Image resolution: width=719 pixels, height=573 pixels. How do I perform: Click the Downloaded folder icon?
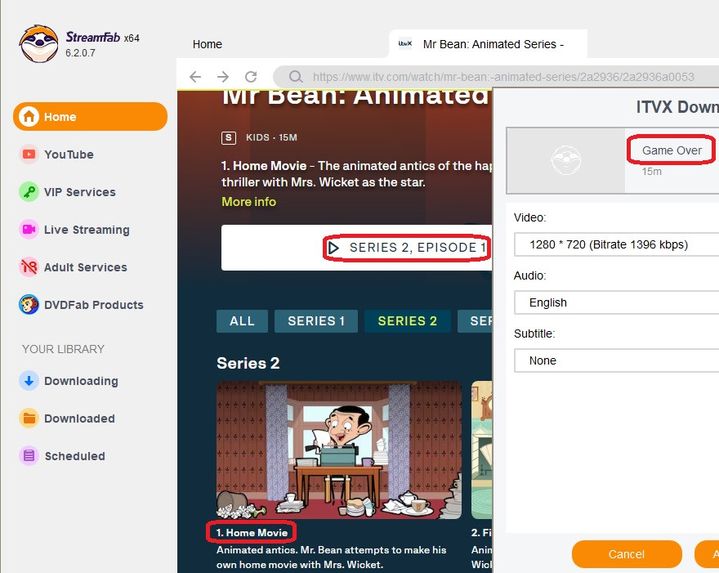click(29, 419)
